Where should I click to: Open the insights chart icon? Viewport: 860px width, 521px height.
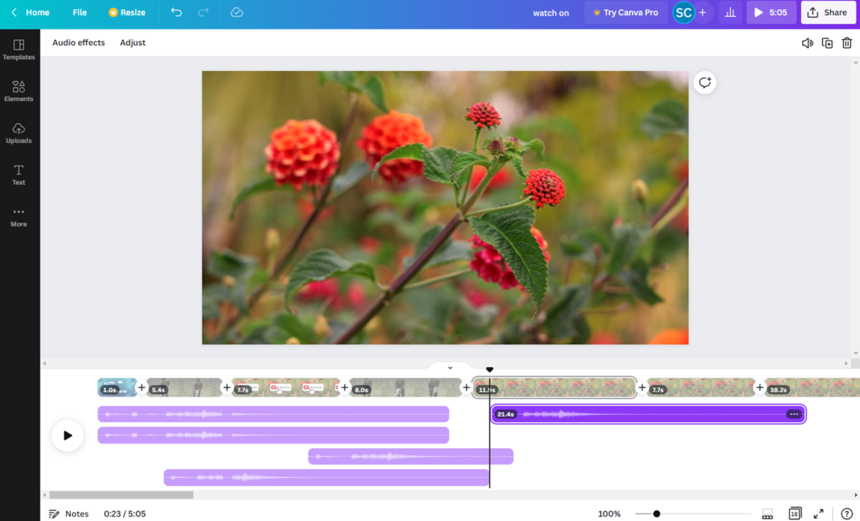(730, 12)
